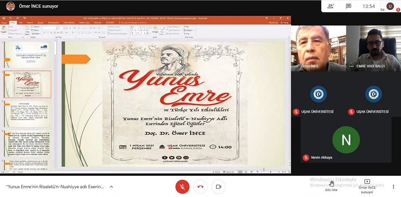This screenshot has height=197, width=401.
Task: Toggle the camera button in the call bar
Action: 218,187
